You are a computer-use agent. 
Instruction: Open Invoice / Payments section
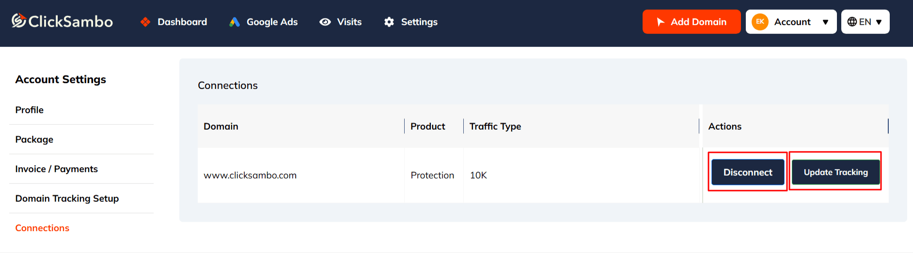pos(56,169)
